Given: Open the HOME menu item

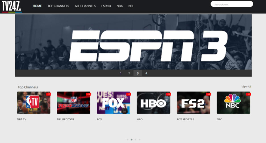Looking at the screenshot, I should pyautogui.click(x=37, y=6).
